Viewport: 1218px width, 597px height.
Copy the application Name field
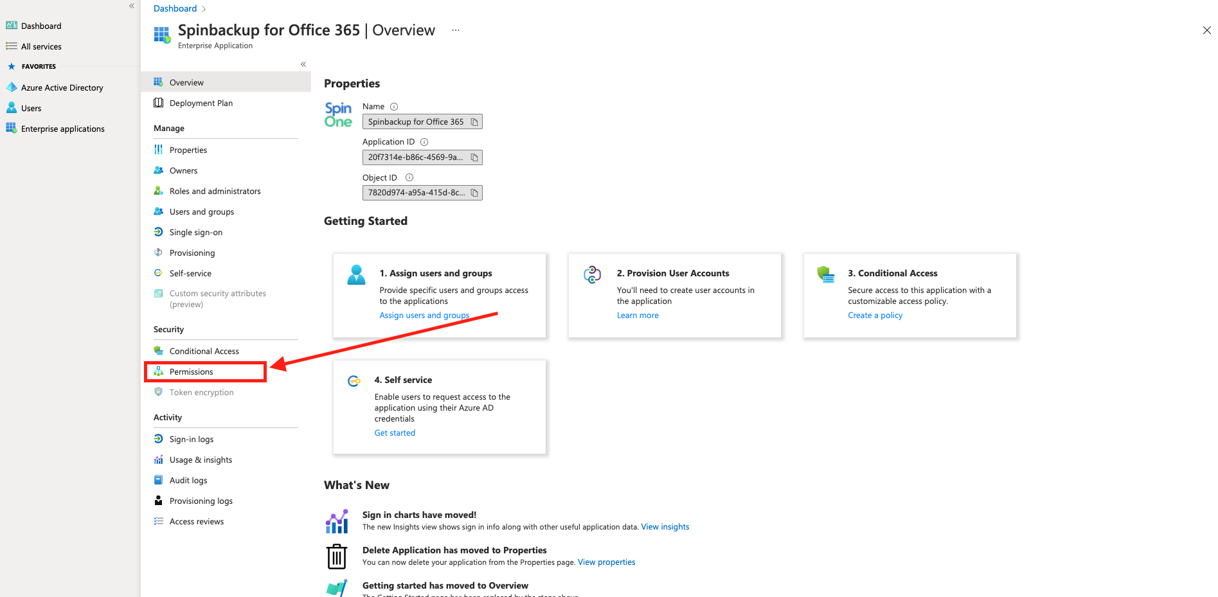[x=474, y=122]
